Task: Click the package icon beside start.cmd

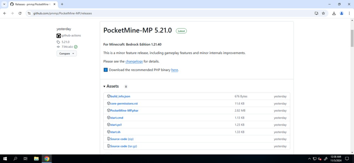Action: point(109,118)
